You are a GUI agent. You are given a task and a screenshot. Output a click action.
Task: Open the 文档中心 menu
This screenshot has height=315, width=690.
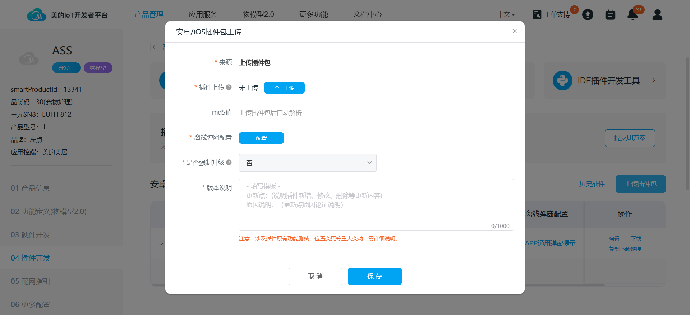click(x=367, y=15)
